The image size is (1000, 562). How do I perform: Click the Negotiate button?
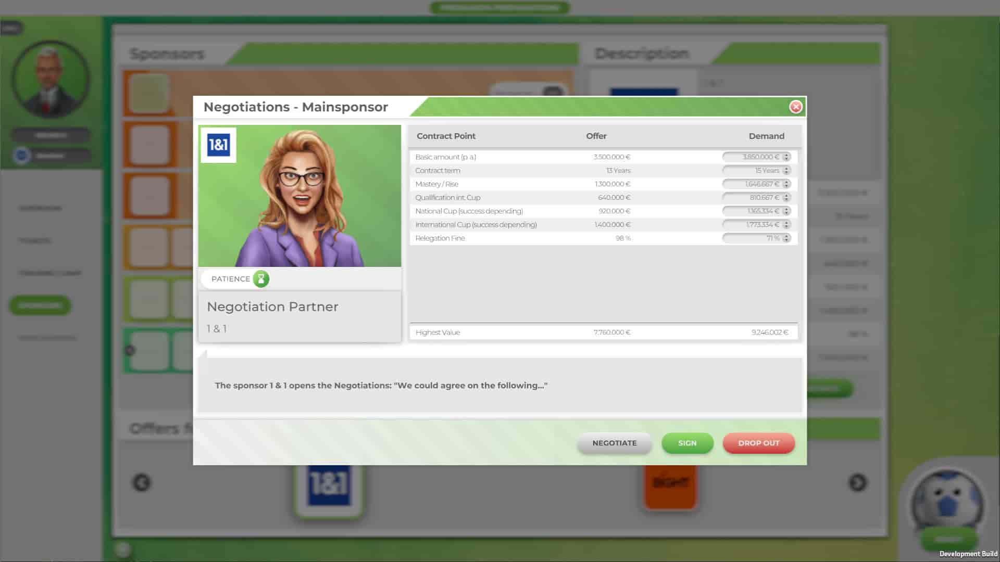click(x=614, y=443)
